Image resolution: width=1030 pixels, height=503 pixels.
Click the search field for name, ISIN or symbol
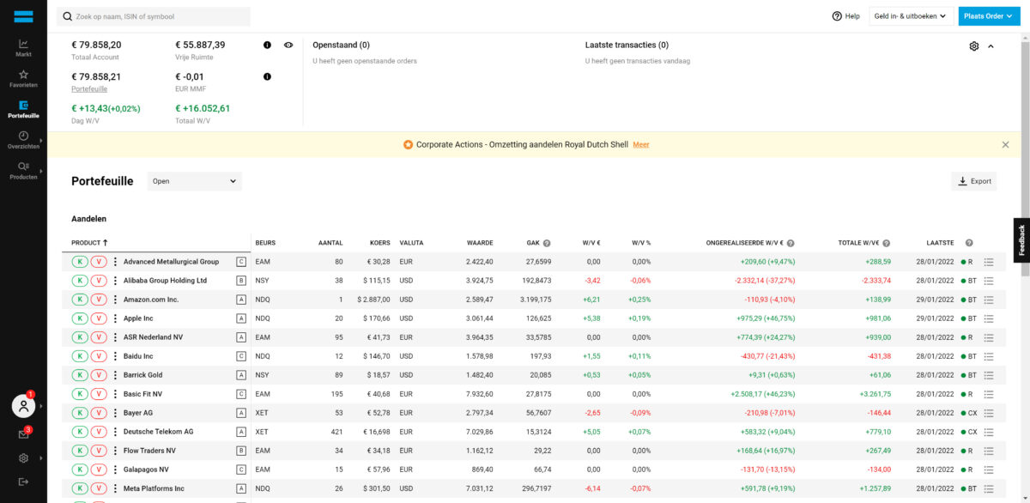point(154,16)
